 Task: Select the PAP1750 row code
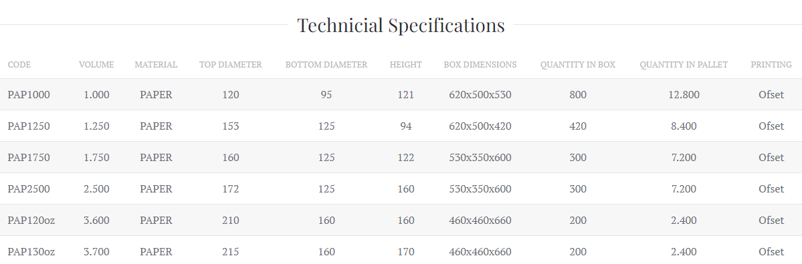tap(29, 157)
